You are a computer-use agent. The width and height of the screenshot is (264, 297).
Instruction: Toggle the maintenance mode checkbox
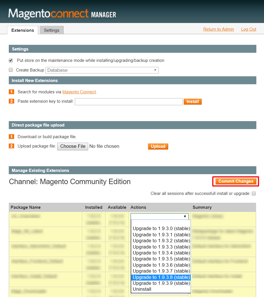[11, 60]
